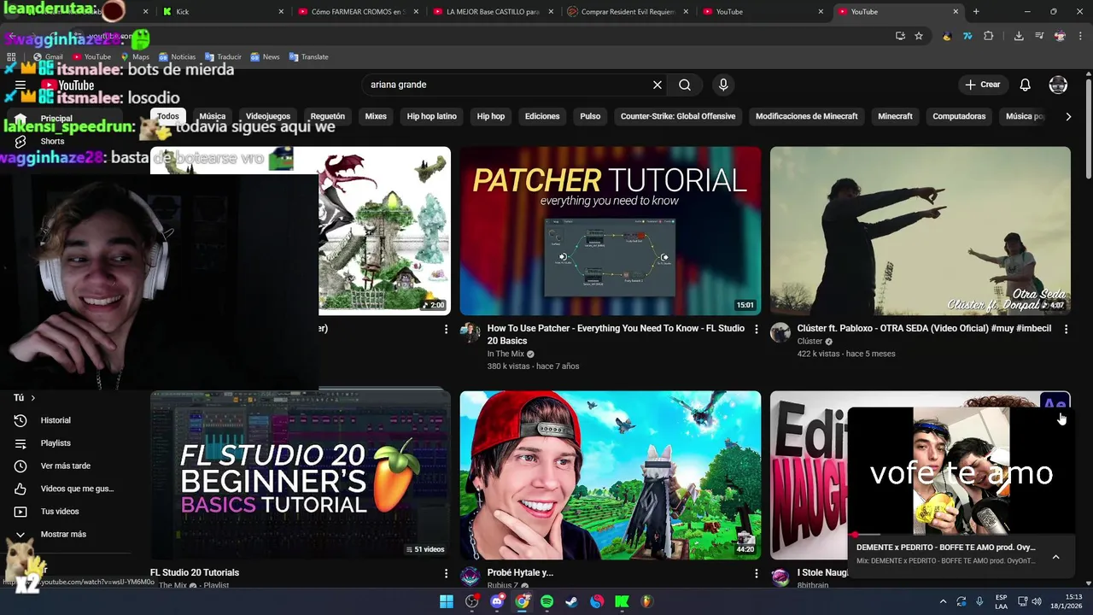This screenshot has width=1093, height=615.
Task: Open Playlists in sidebar
Action: 56,443
